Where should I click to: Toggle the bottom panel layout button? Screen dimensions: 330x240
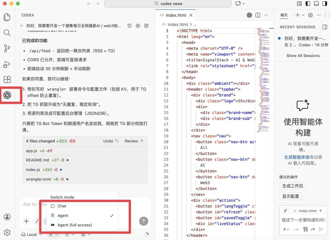point(316,4)
